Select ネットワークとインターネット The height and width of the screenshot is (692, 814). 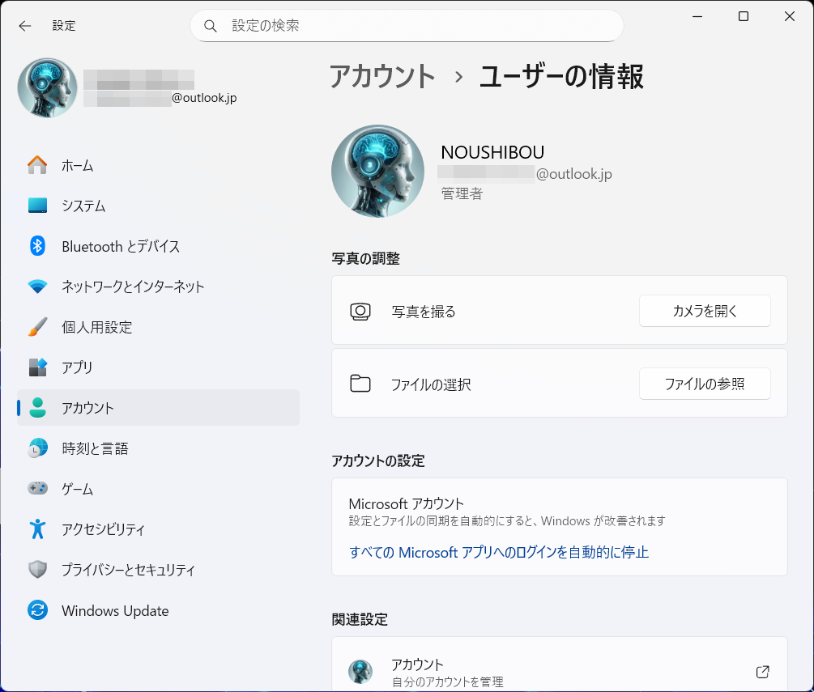pos(158,287)
